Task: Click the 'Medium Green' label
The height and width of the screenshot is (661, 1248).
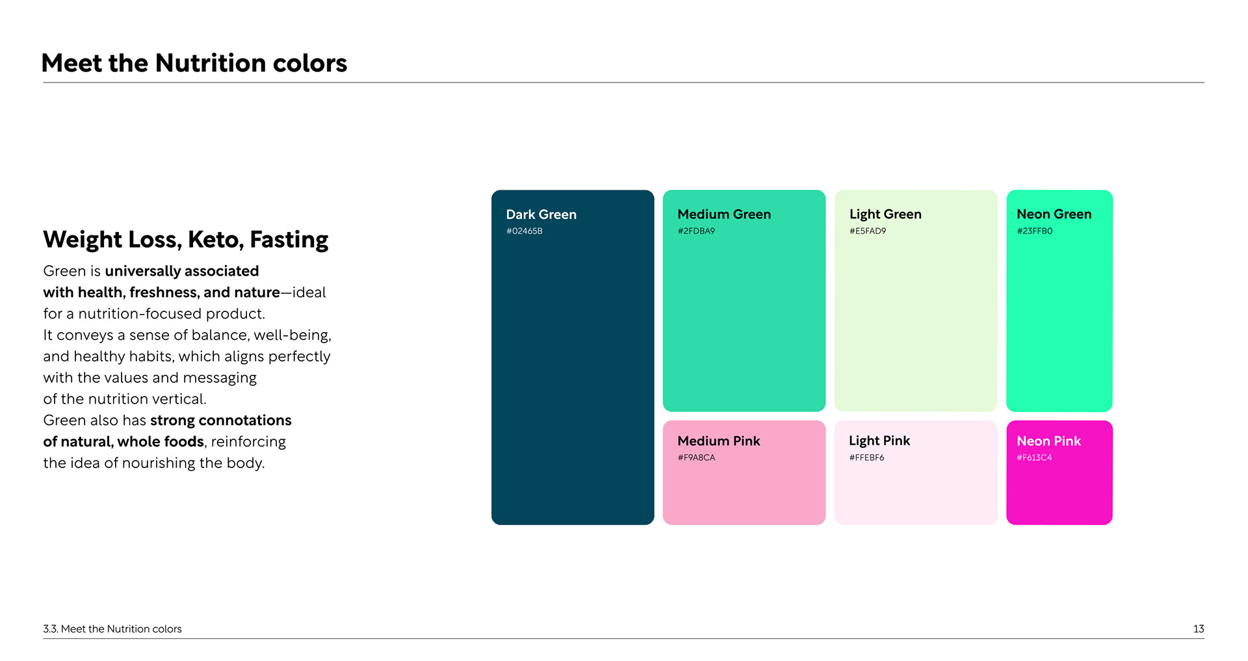Action: [724, 214]
